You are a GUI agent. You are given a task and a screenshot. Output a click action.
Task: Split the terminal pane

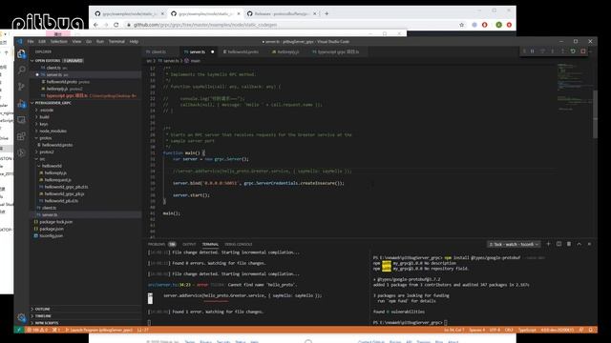pyautogui.click(x=558, y=244)
